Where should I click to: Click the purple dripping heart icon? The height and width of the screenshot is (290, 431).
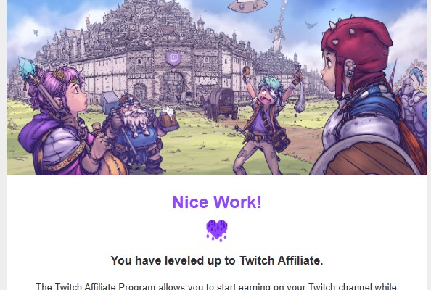pos(217,231)
